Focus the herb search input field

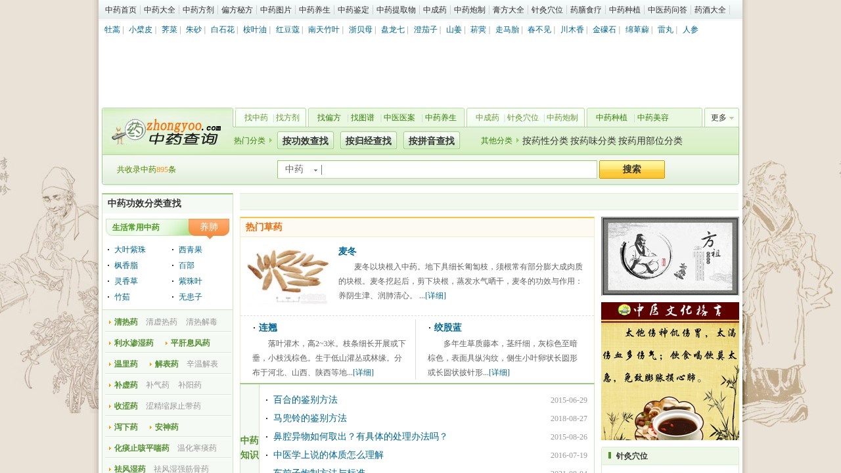pos(458,169)
